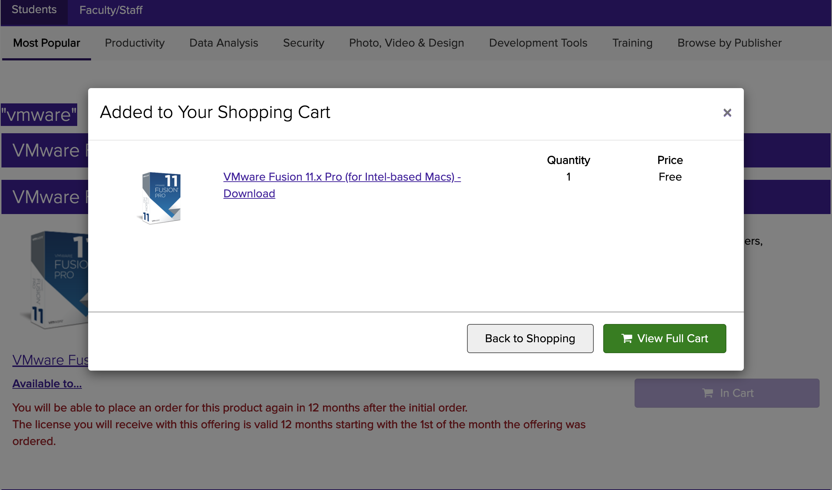Open the Most Popular category
Viewport: 832px width, 490px height.
pyautogui.click(x=47, y=43)
